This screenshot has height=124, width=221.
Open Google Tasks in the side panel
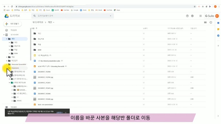218,36
